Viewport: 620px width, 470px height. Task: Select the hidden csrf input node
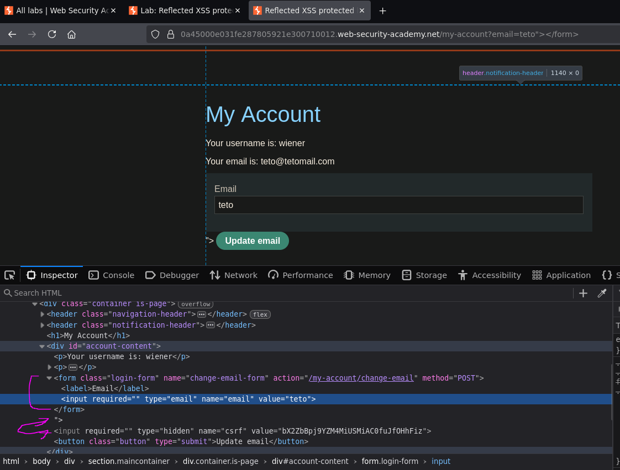243,431
